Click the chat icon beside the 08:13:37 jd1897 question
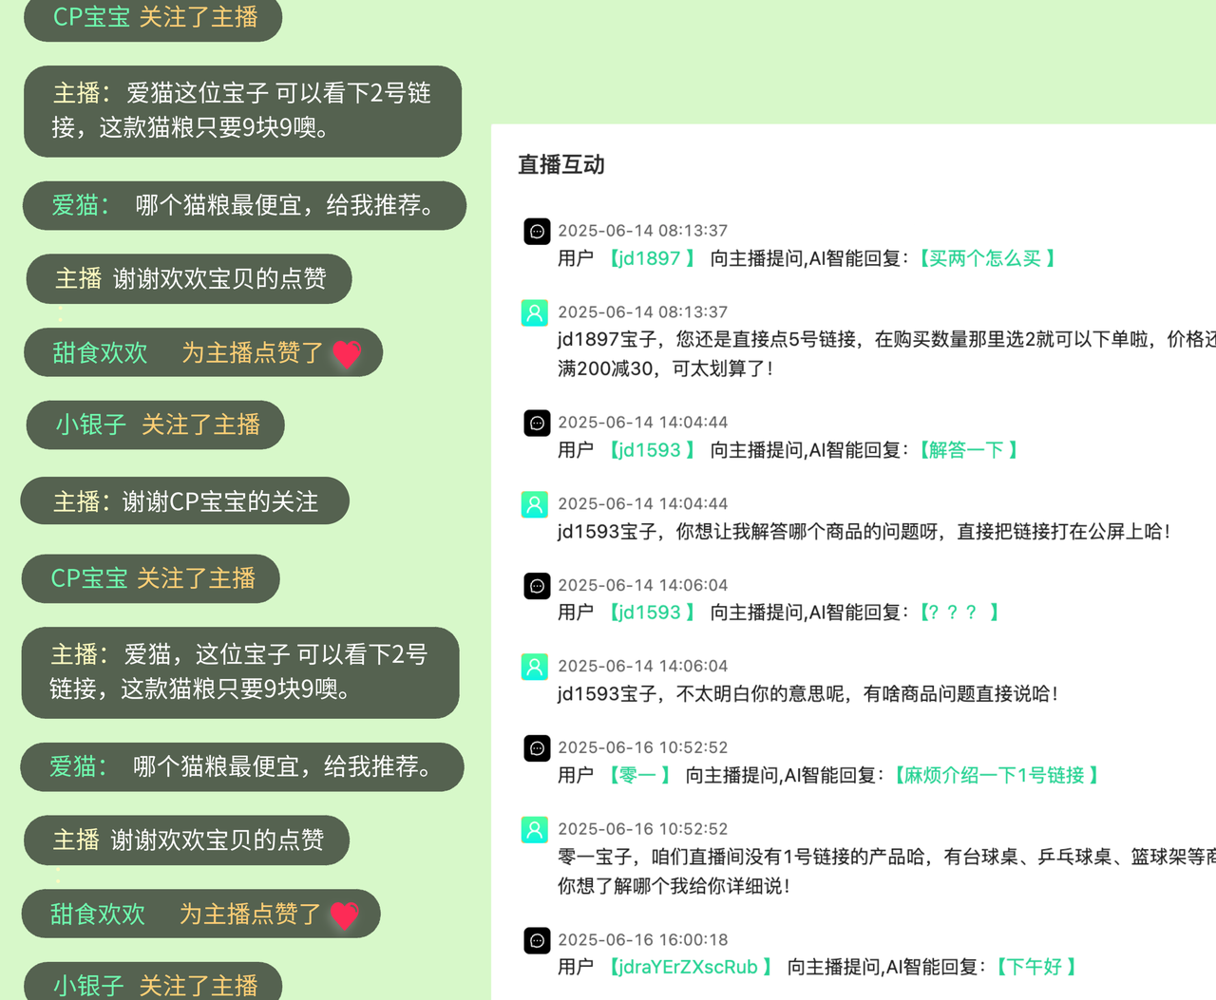The height and width of the screenshot is (1000, 1216). 537,231
